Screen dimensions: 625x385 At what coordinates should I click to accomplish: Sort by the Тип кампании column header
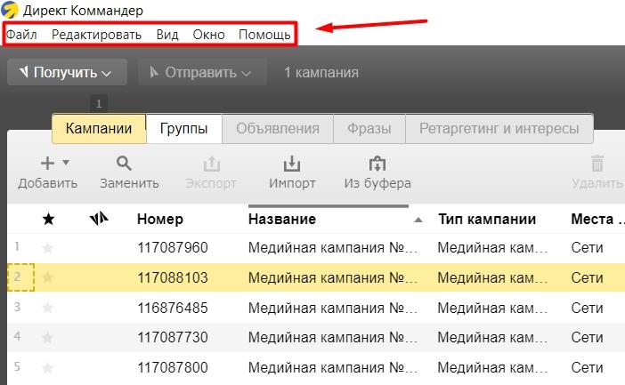[x=487, y=219]
